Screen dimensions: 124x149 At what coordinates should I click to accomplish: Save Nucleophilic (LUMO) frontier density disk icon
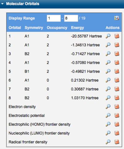point(117,133)
